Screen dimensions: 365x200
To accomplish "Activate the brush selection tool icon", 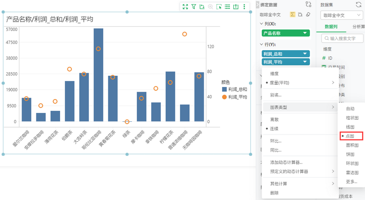I will coord(219,7).
